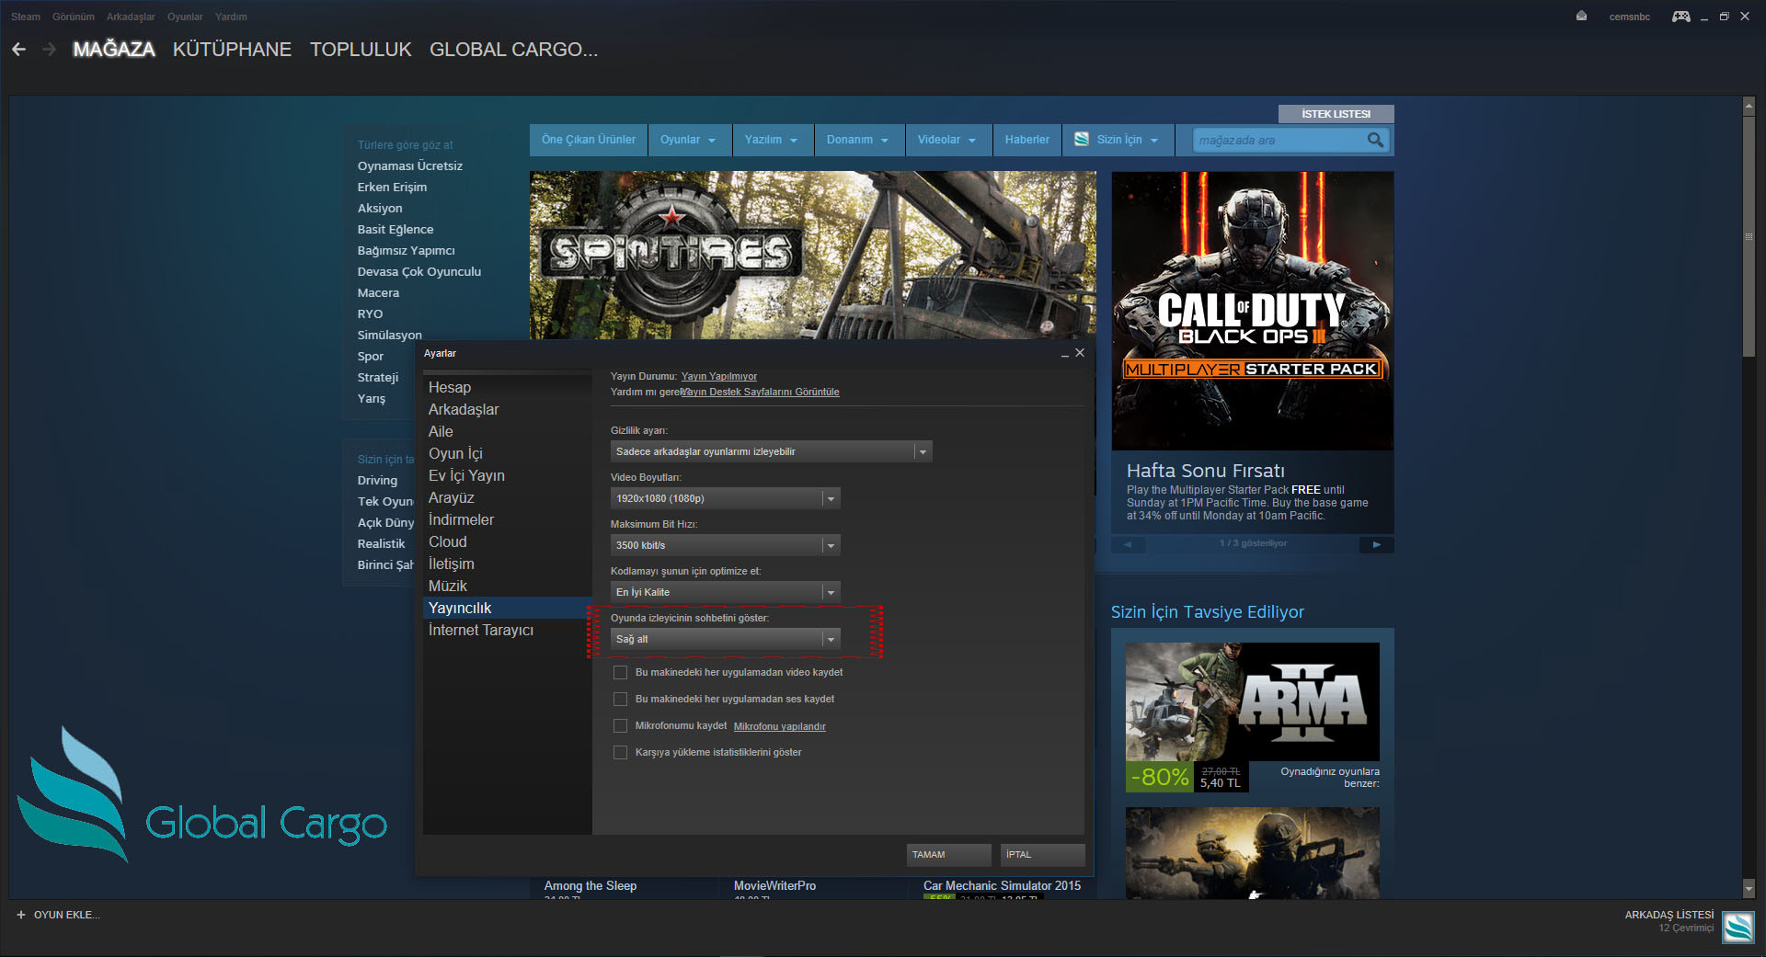
Task: Open the viewer chat position dropdown
Action: point(725,639)
